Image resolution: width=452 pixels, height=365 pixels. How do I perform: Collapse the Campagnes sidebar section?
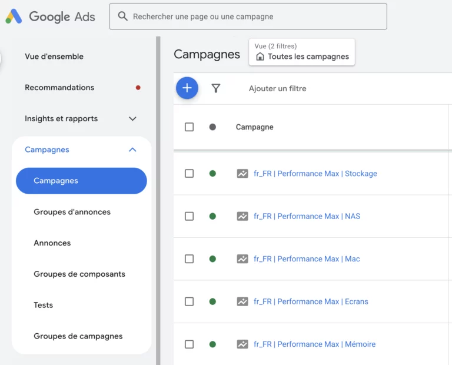132,150
